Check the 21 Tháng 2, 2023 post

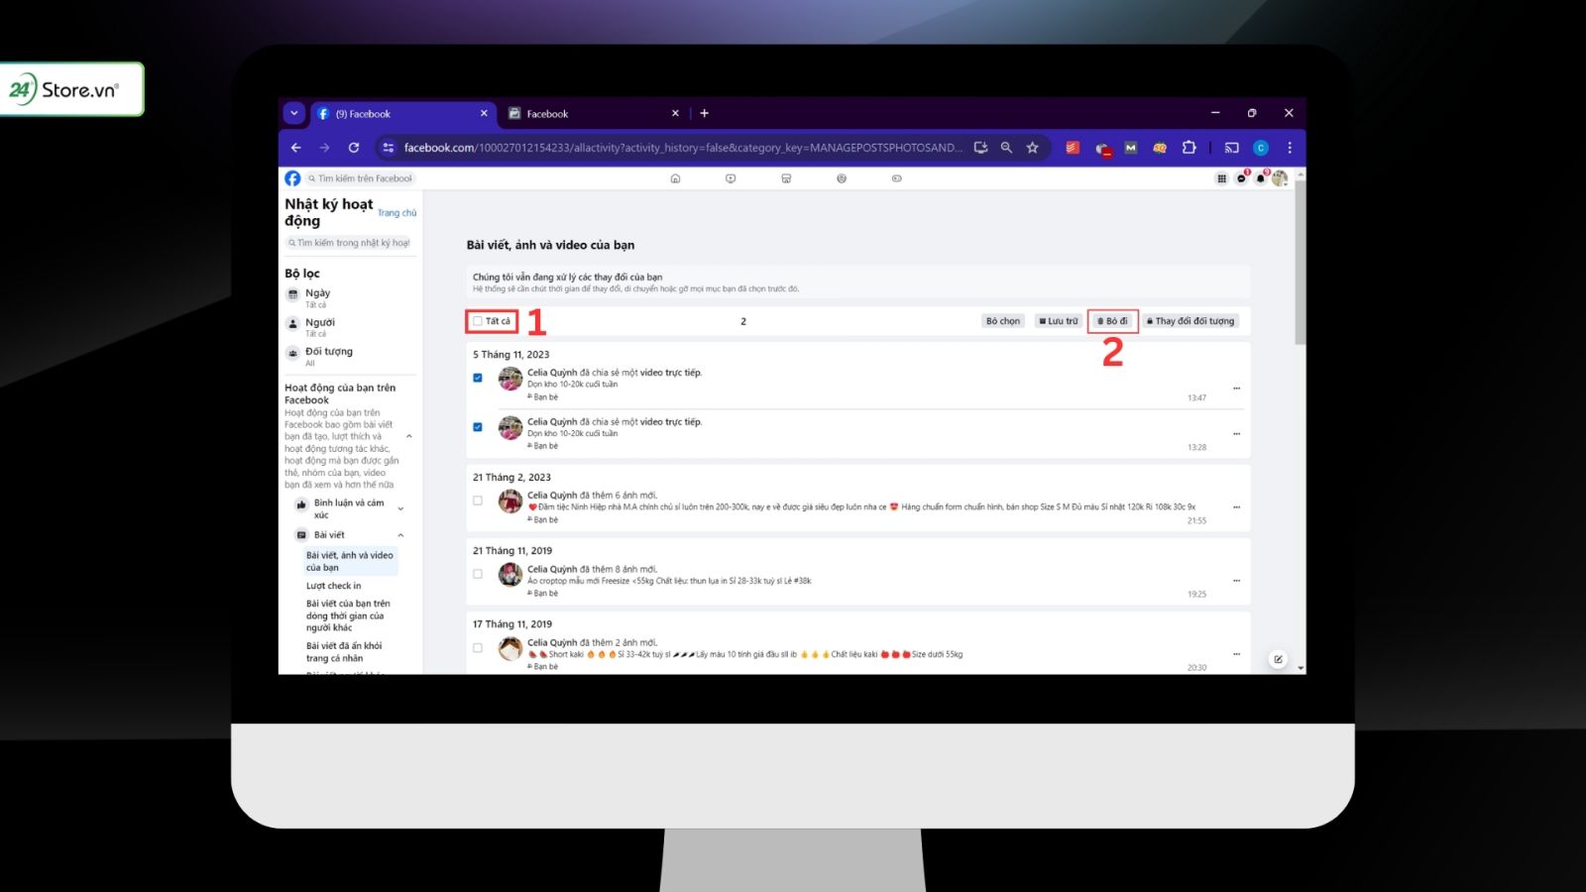pyautogui.click(x=478, y=501)
